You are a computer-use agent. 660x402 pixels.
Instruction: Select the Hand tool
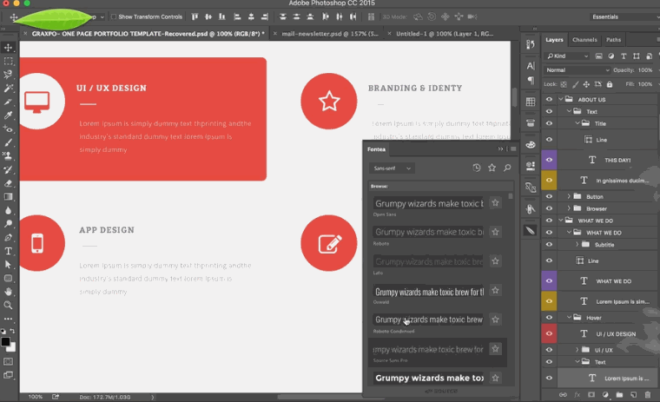coord(8,291)
